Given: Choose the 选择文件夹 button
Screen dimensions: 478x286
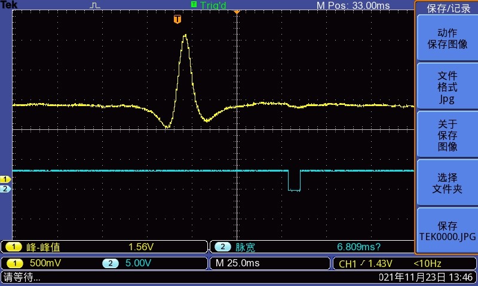Looking at the screenshot, I should [x=447, y=184].
